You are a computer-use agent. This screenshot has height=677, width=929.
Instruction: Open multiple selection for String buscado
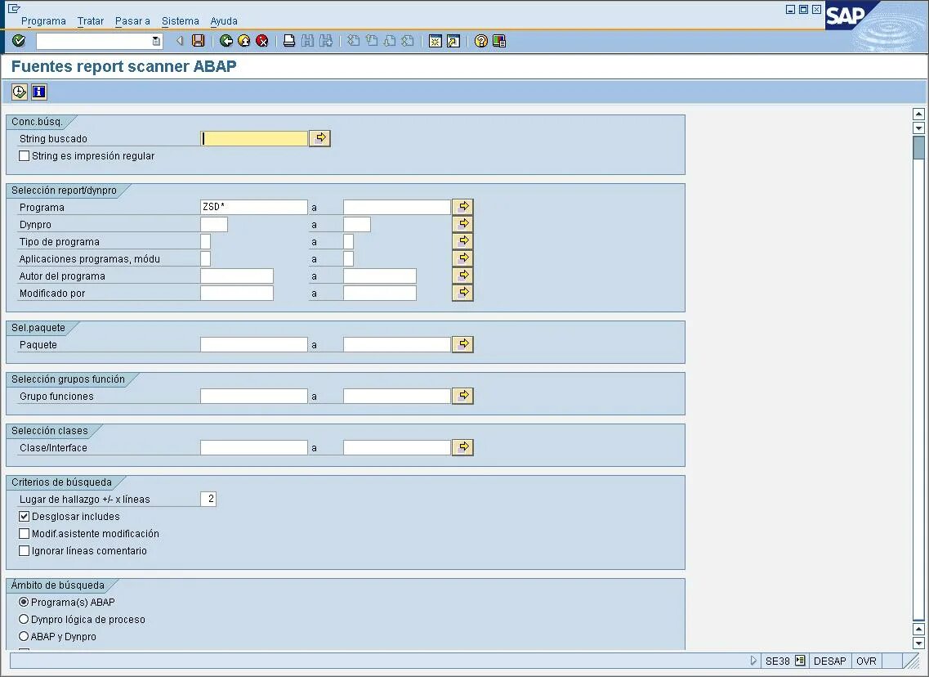320,138
